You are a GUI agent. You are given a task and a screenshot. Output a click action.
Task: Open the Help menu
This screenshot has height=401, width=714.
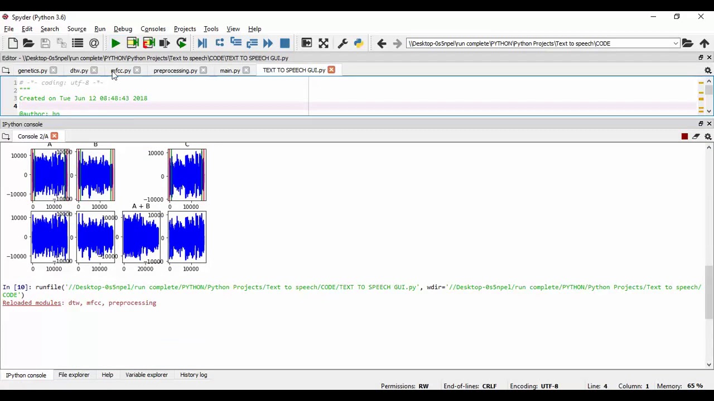[x=254, y=29]
